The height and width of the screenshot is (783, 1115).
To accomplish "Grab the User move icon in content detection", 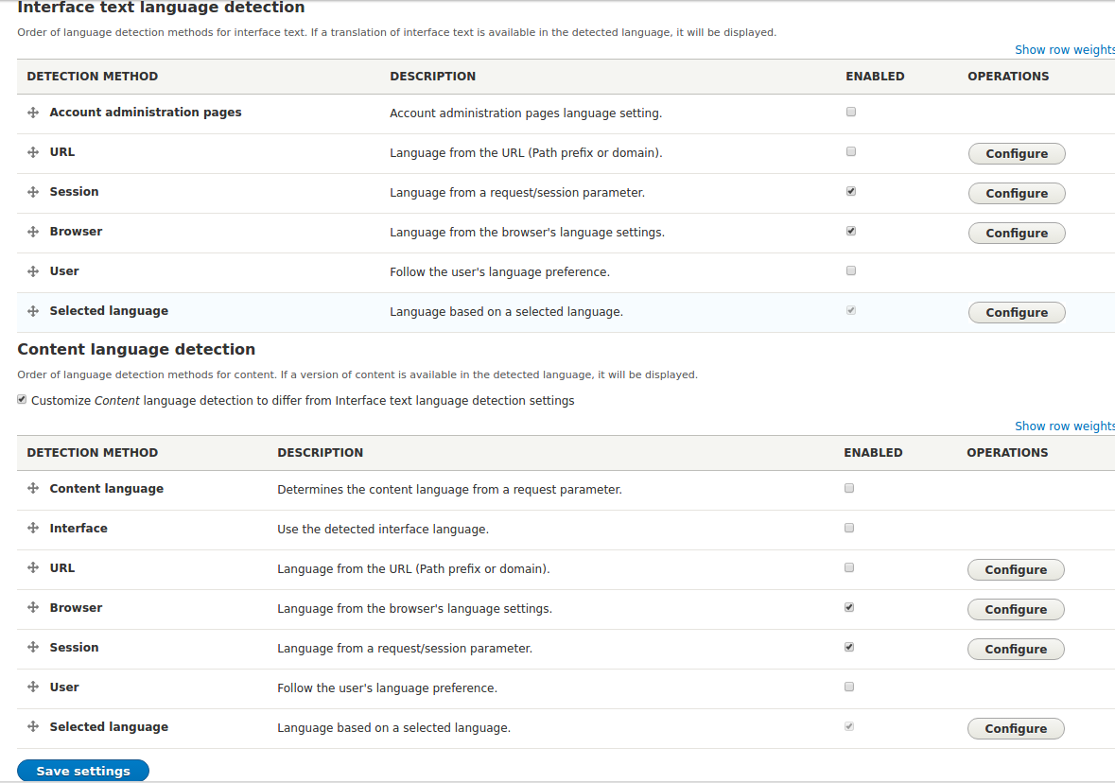I will (33, 687).
